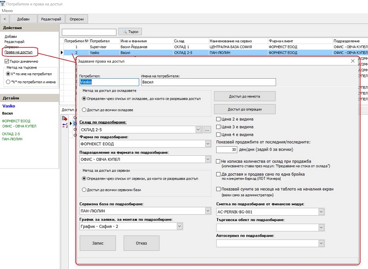Expand the Търговски обект по подразбиране dropdown
Viewport: 368px width, 269px height.
pyautogui.click(x=321, y=227)
